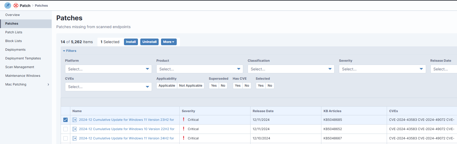
Task: Open details icon for Windows 11 24H2 update
Action: 75,138
